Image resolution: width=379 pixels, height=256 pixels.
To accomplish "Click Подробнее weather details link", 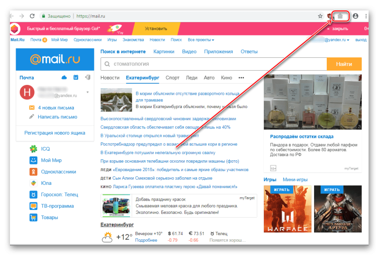I will click(146, 240).
